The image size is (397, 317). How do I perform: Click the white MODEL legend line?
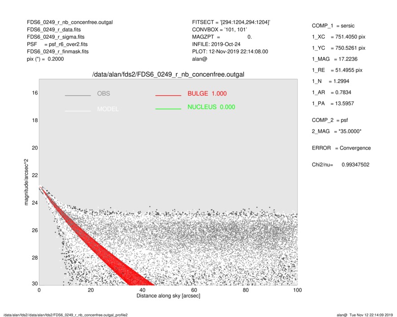click(x=78, y=111)
